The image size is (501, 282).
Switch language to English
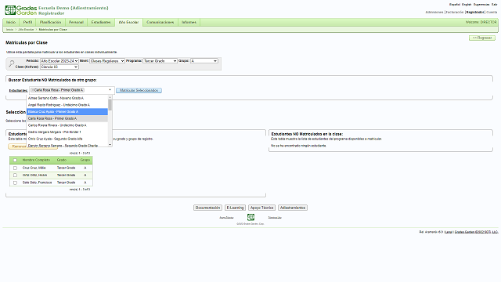coord(467,5)
